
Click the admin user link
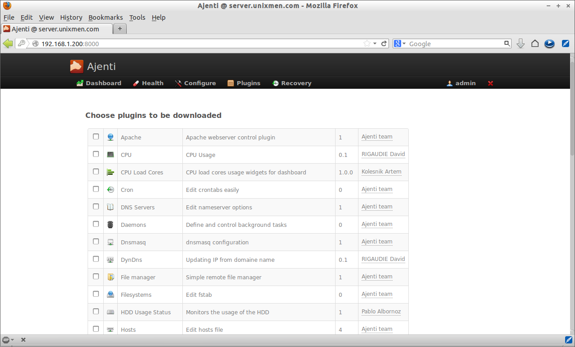(x=461, y=83)
